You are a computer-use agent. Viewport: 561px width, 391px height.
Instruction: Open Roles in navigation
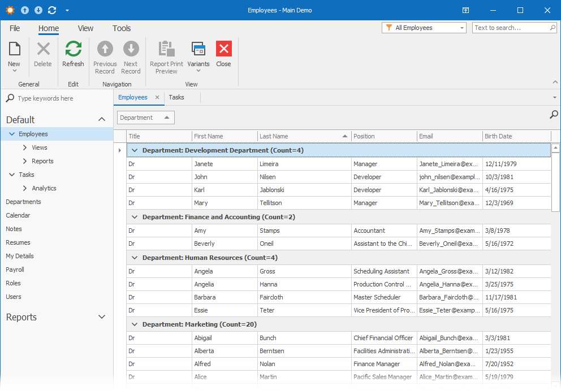point(13,284)
